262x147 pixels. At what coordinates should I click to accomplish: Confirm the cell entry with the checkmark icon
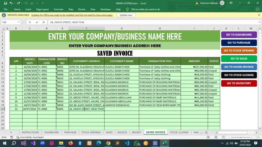37,22
